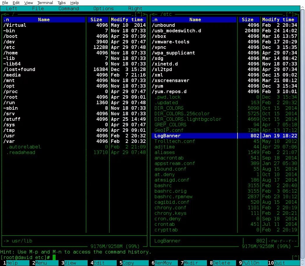Sort left panel by Size column header
Image resolution: width=305 pixels, height=266 pixels.
[x=96, y=19]
